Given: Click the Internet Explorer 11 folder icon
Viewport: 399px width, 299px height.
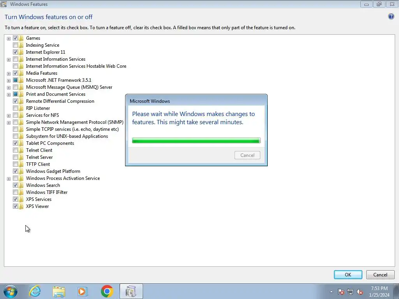Looking at the screenshot, I should tap(21, 52).
